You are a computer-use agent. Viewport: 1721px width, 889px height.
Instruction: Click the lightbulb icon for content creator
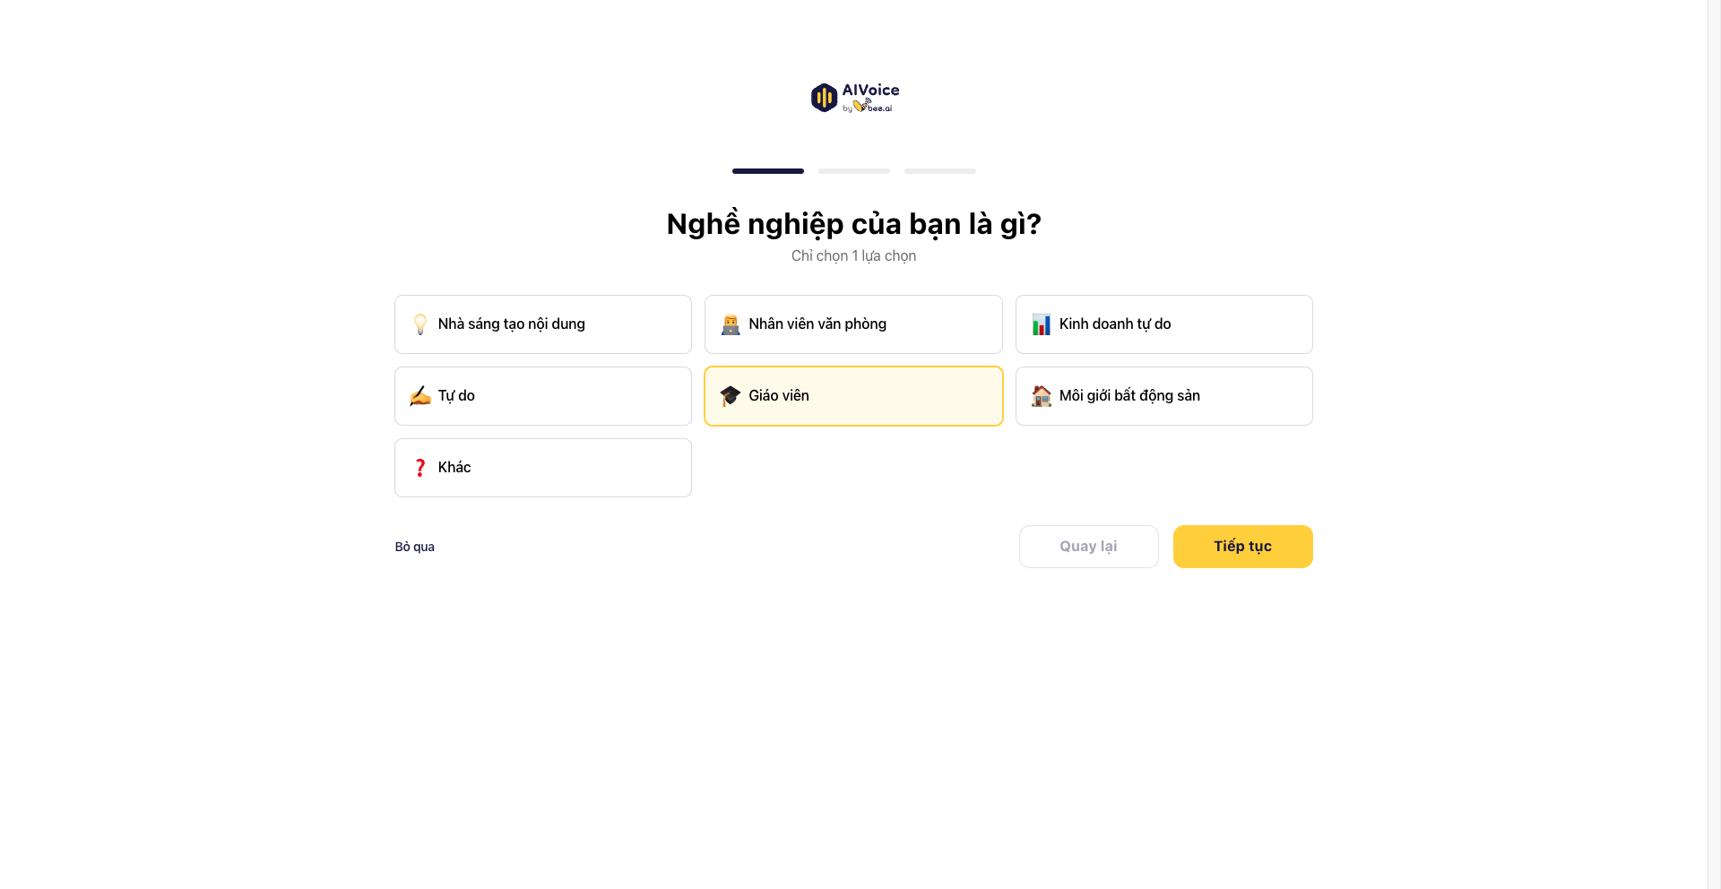click(419, 324)
